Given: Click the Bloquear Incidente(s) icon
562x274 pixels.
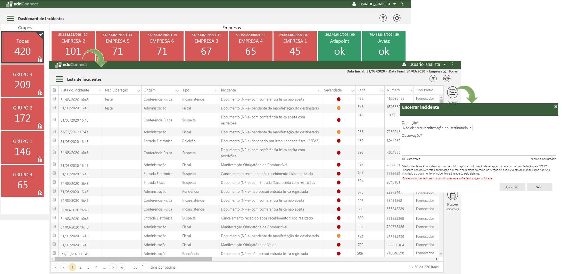Looking at the screenshot, I should click(x=452, y=196).
